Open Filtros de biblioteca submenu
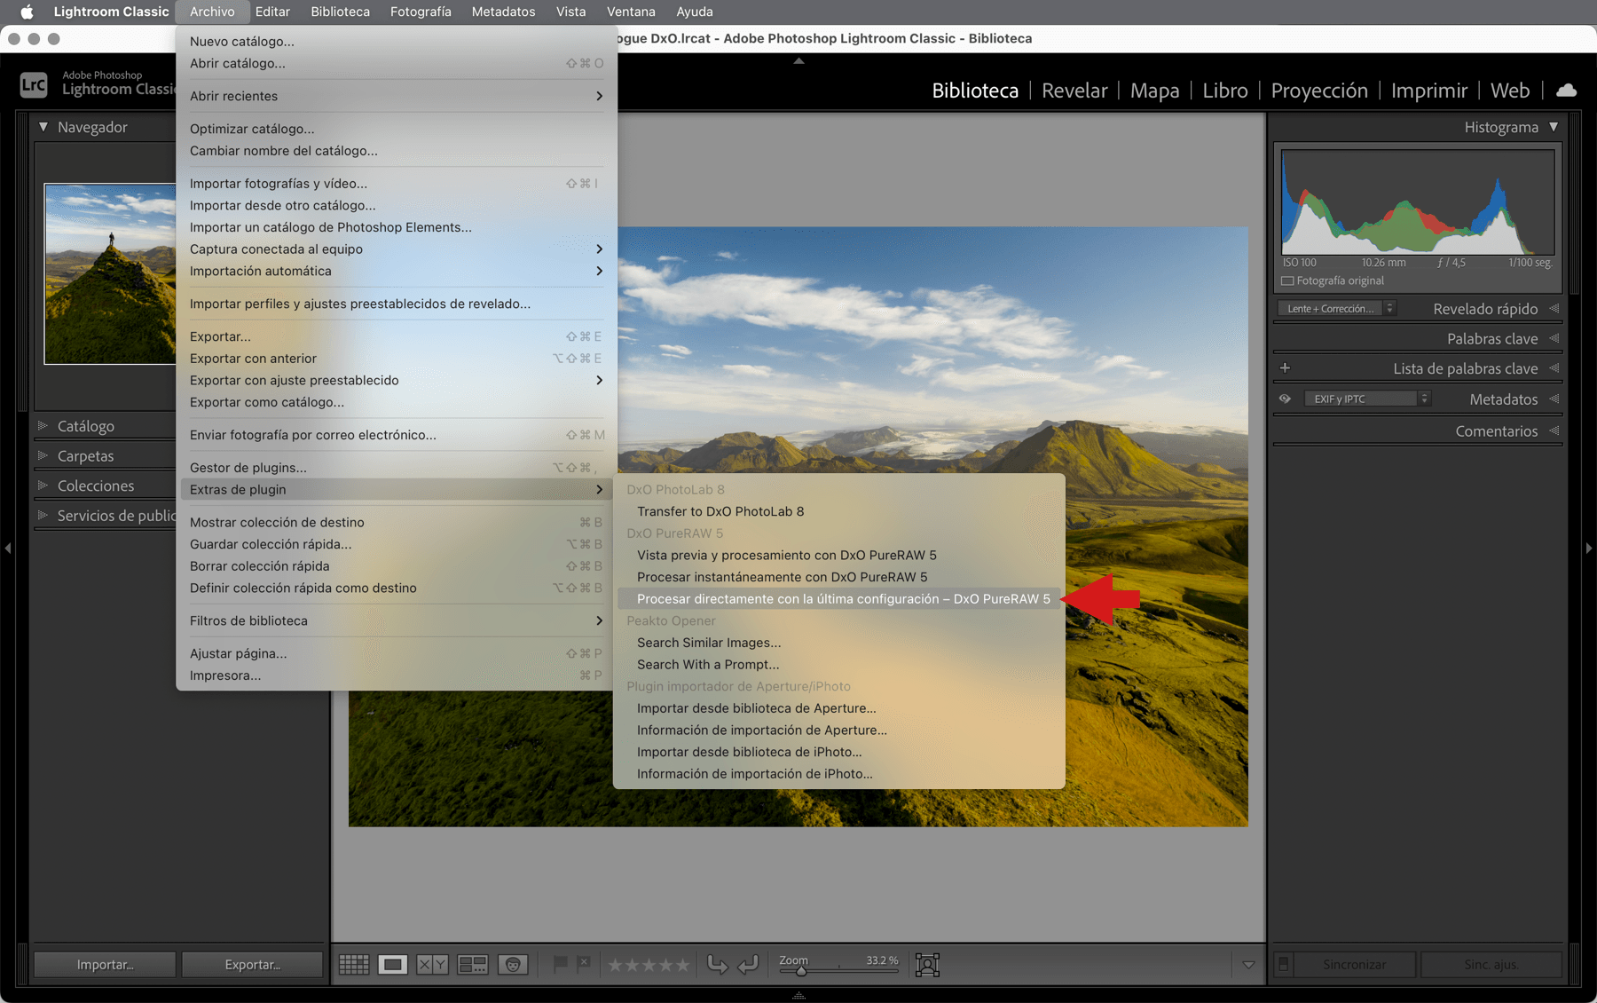The height and width of the screenshot is (1003, 1597). pyautogui.click(x=396, y=620)
